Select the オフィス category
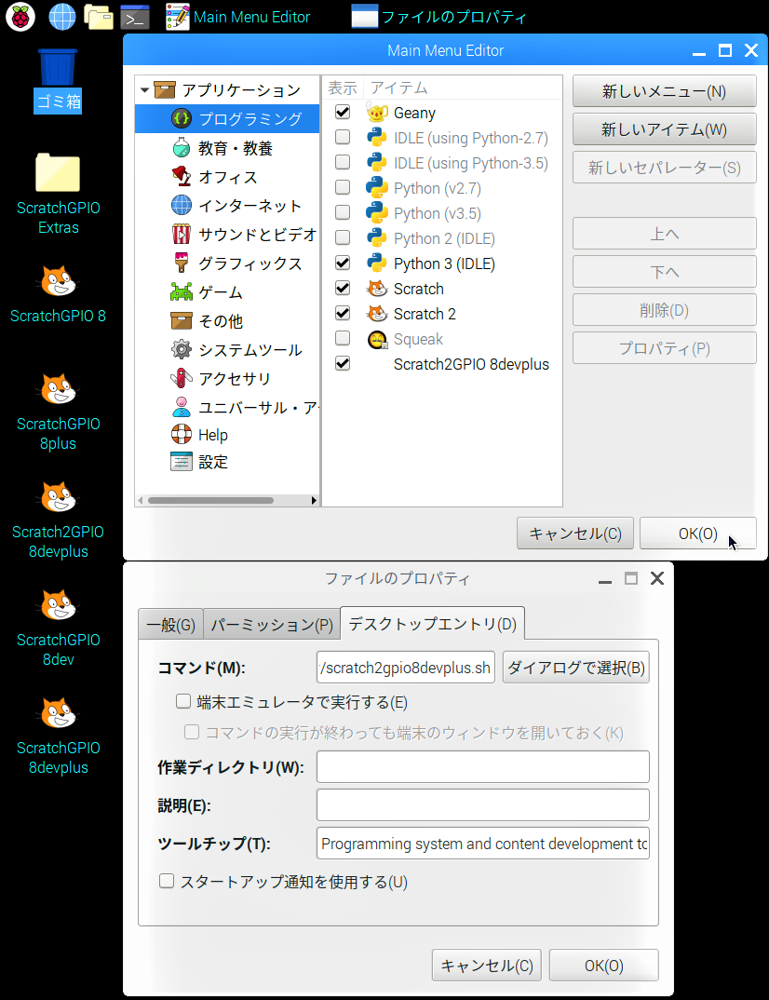The image size is (769, 1000). [227, 177]
